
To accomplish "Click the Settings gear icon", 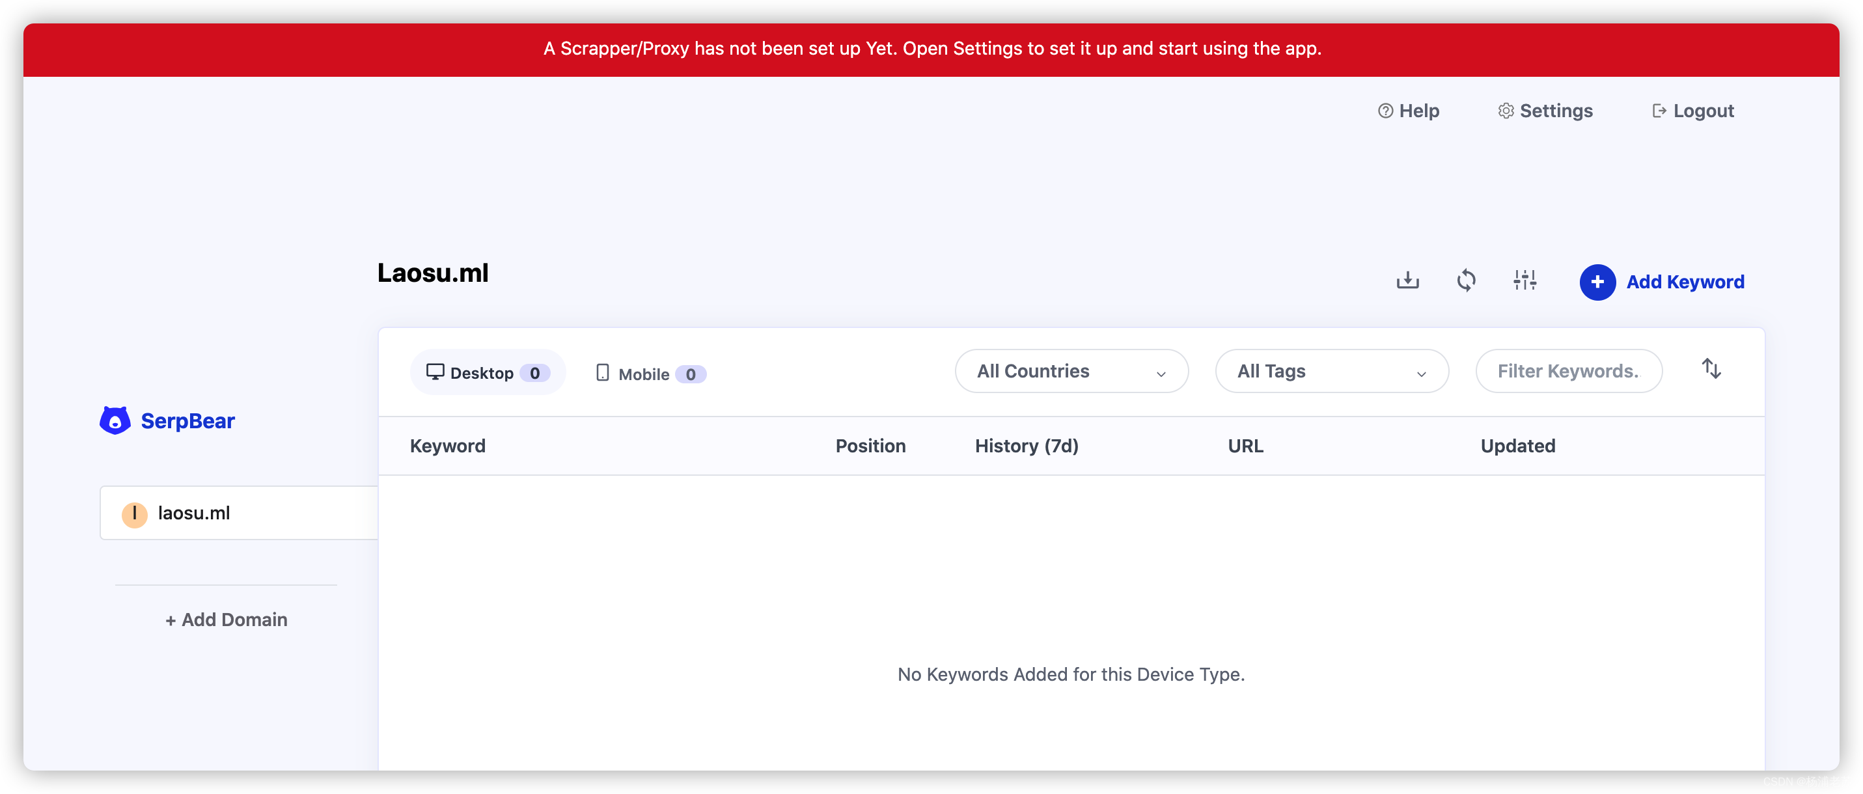I will [x=1506, y=111].
